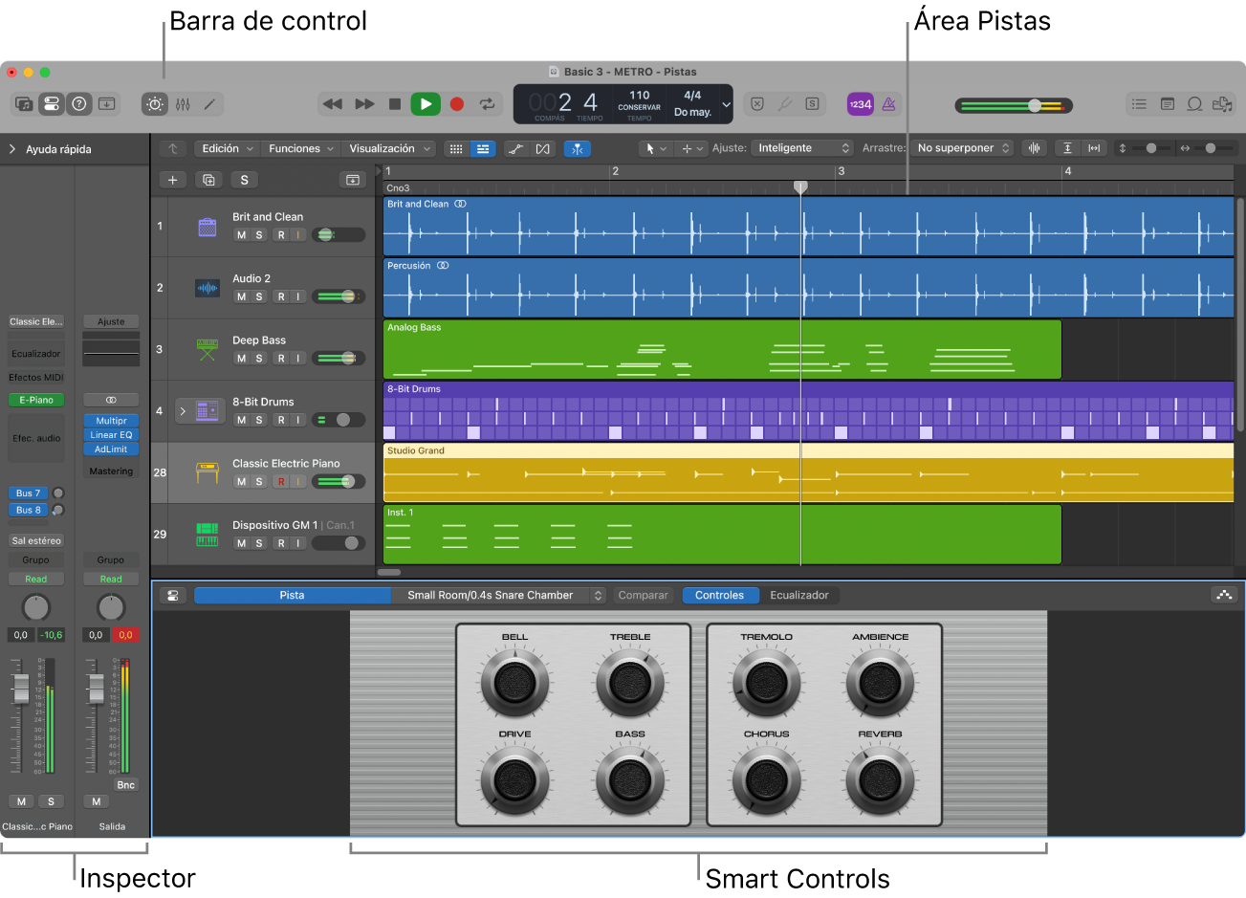
Task: Mute the Brit and Clean track
Action: (241, 235)
